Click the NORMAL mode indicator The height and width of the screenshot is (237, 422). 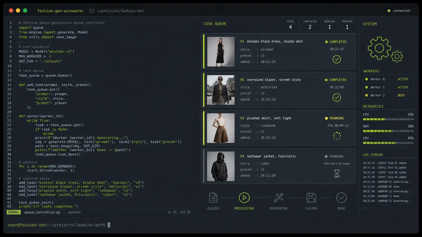14,212
